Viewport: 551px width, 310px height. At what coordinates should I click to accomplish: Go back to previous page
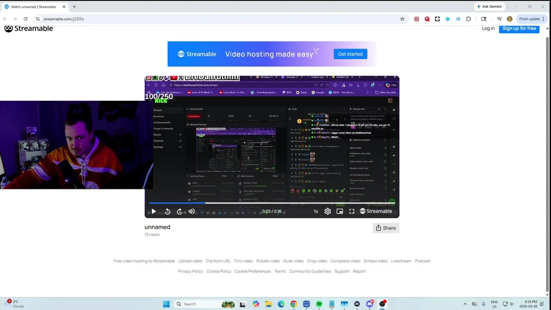[x=5, y=19]
